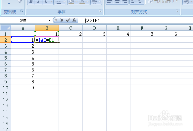Viewport: 193px width, 131px height.
Task: Select row 13 header
Action: [6, 106]
